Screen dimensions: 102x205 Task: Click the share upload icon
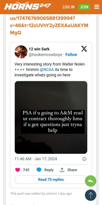(62, 170)
